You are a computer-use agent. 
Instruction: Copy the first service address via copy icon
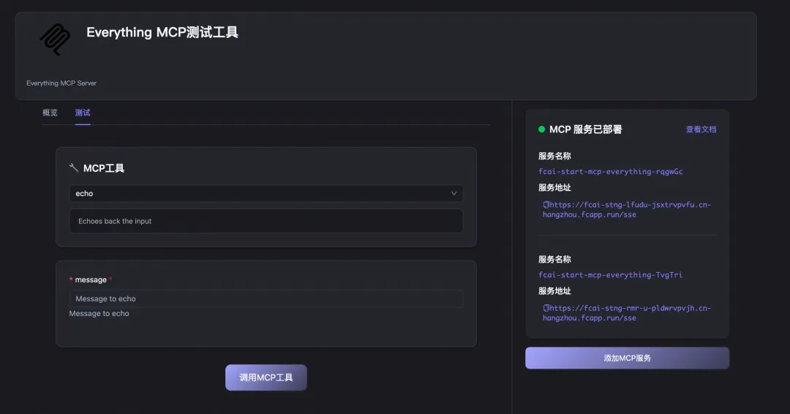(546, 205)
